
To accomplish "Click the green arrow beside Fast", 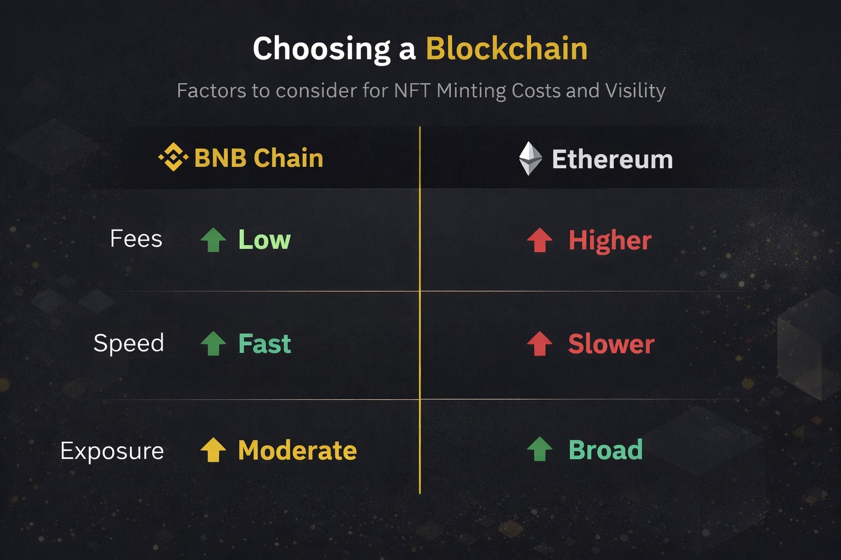I will 213,343.
